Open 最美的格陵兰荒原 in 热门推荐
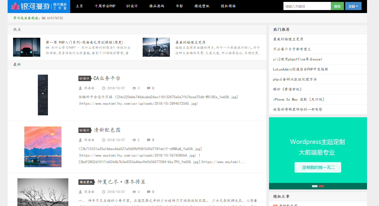 coord(288,39)
